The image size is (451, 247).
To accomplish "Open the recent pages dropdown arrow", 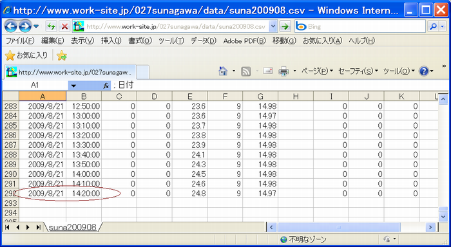I will click(36, 27).
